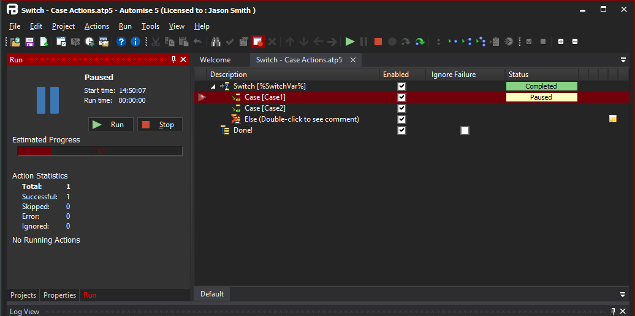
Task: Close the Switch - Case Actions.atp5 tab
Action: (352, 60)
